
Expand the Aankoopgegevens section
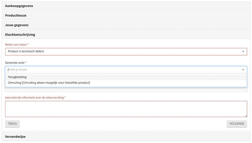19,6
